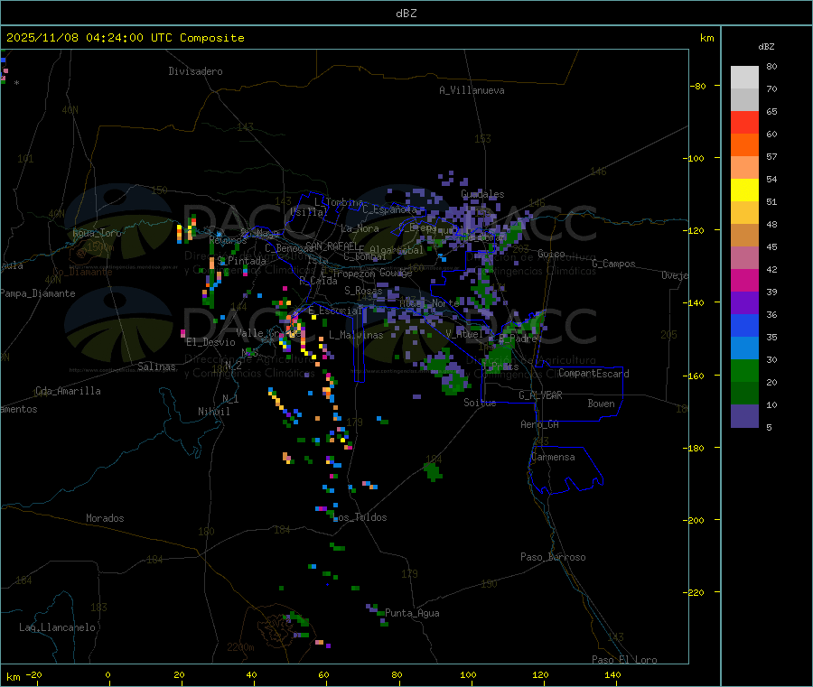Screen dimensions: 813x687
Task: Click the '57' value in the dBZ legend
Action: (771, 156)
